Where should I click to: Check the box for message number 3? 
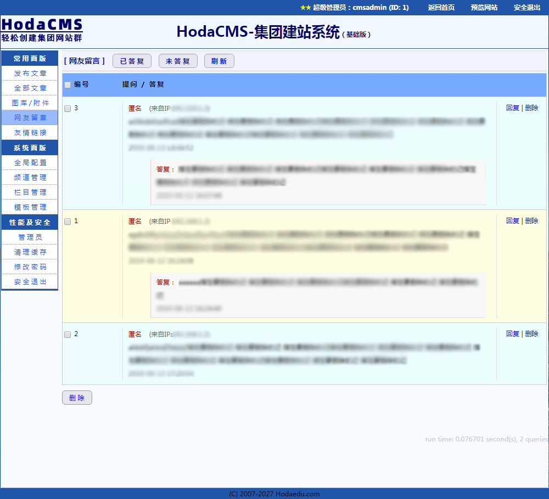coord(68,109)
